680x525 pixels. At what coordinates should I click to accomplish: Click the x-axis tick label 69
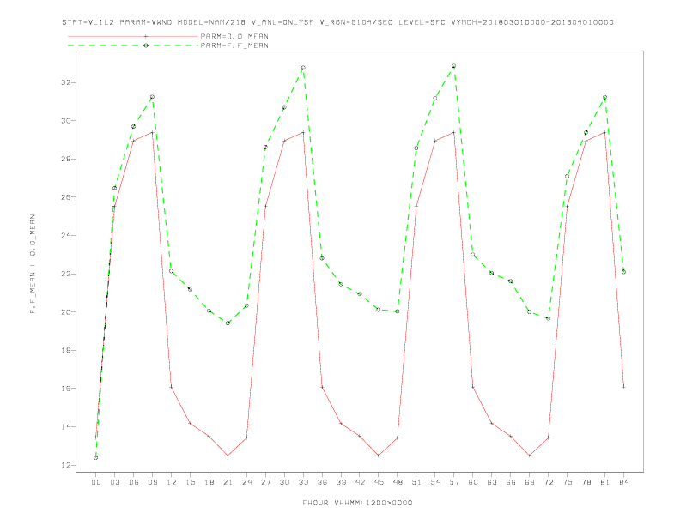point(530,482)
